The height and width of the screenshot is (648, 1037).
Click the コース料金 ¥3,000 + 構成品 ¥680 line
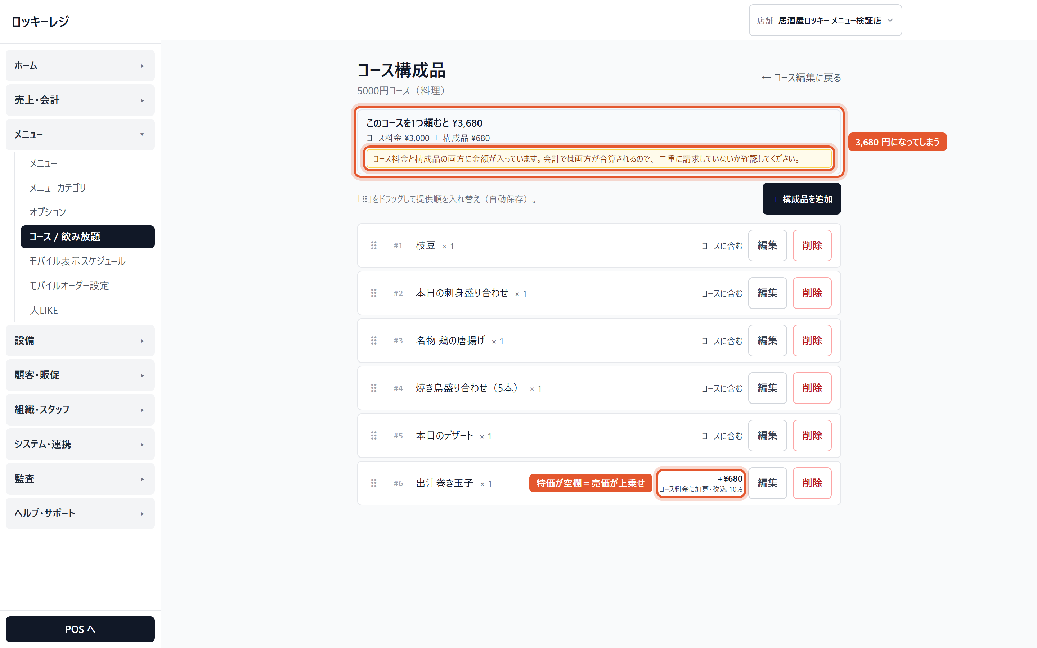pos(428,138)
